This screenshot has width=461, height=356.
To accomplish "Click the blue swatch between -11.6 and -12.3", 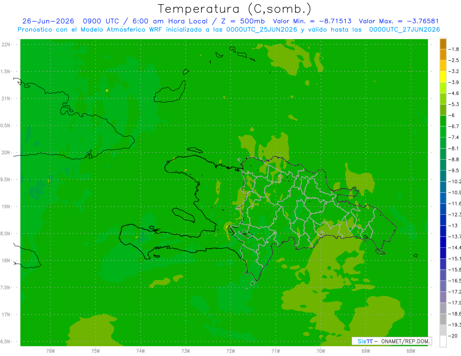I will pyautogui.click(x=443, y=209).
